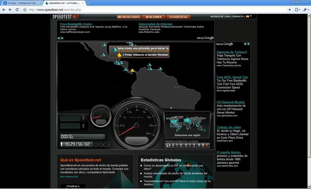Image resolution: width=311 pixels, height=189 pixels.
Task: Reload the Speedtest page
Action: click(x=17, y=9)
